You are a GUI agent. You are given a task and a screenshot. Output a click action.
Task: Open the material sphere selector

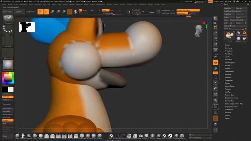tap(8, 65)
